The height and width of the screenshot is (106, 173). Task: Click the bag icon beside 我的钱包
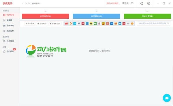click(x=4, y=51)
